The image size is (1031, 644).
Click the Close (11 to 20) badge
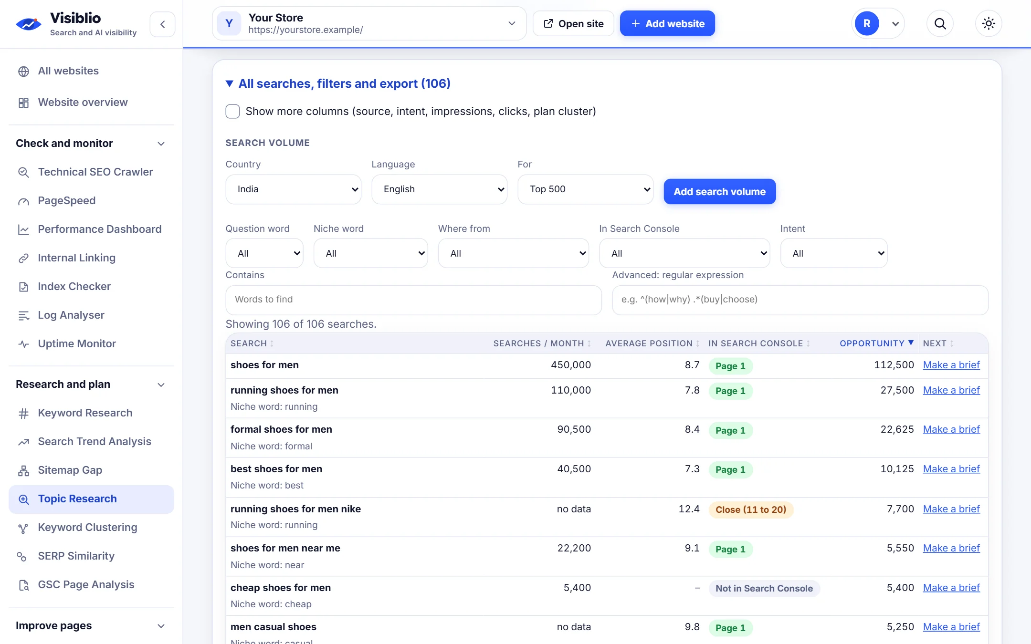pyautogui.click(x=751, y=510)
